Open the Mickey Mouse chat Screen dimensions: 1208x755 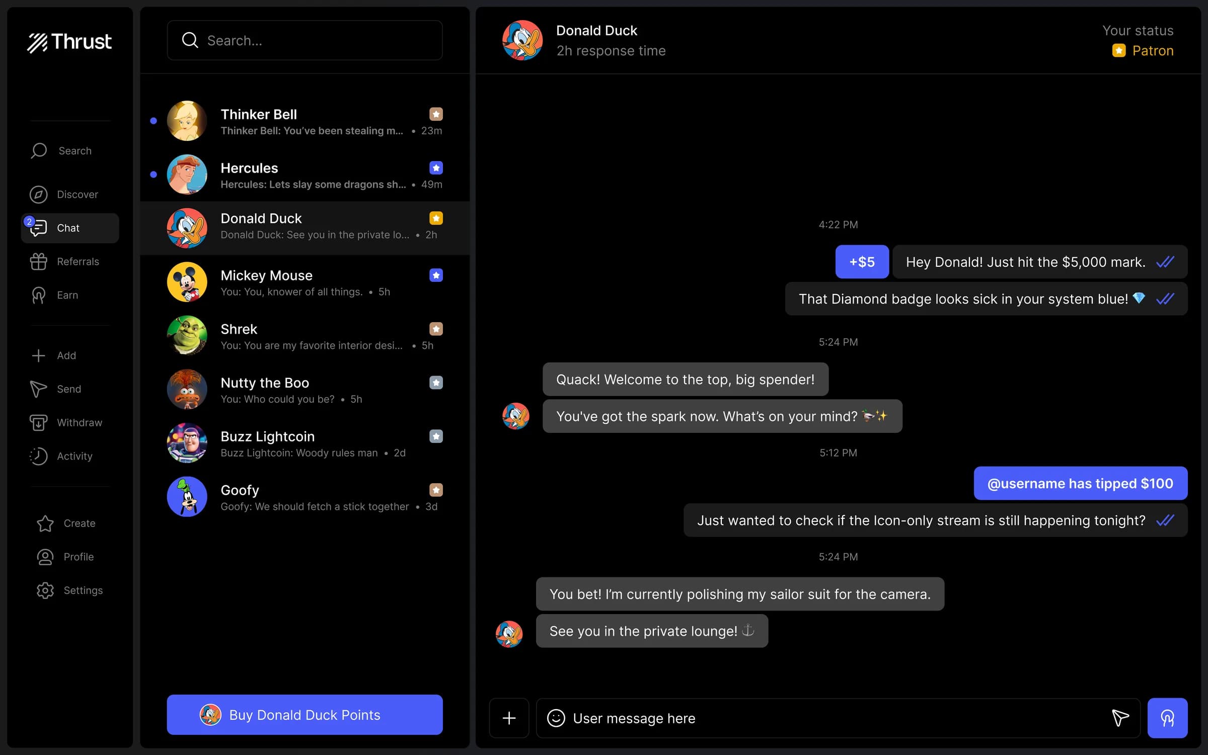tap(305, 282)
